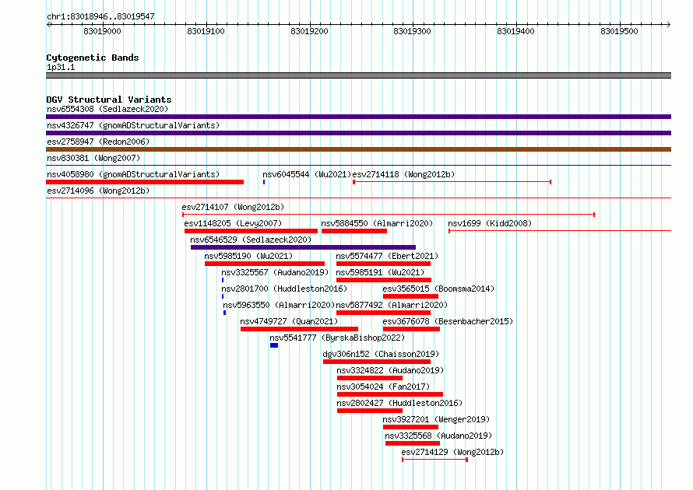This screenshot has height=490, width=693.
Task: Select nsv2802427 (Huddleston2016) label
Action: [x=399, y=403]
